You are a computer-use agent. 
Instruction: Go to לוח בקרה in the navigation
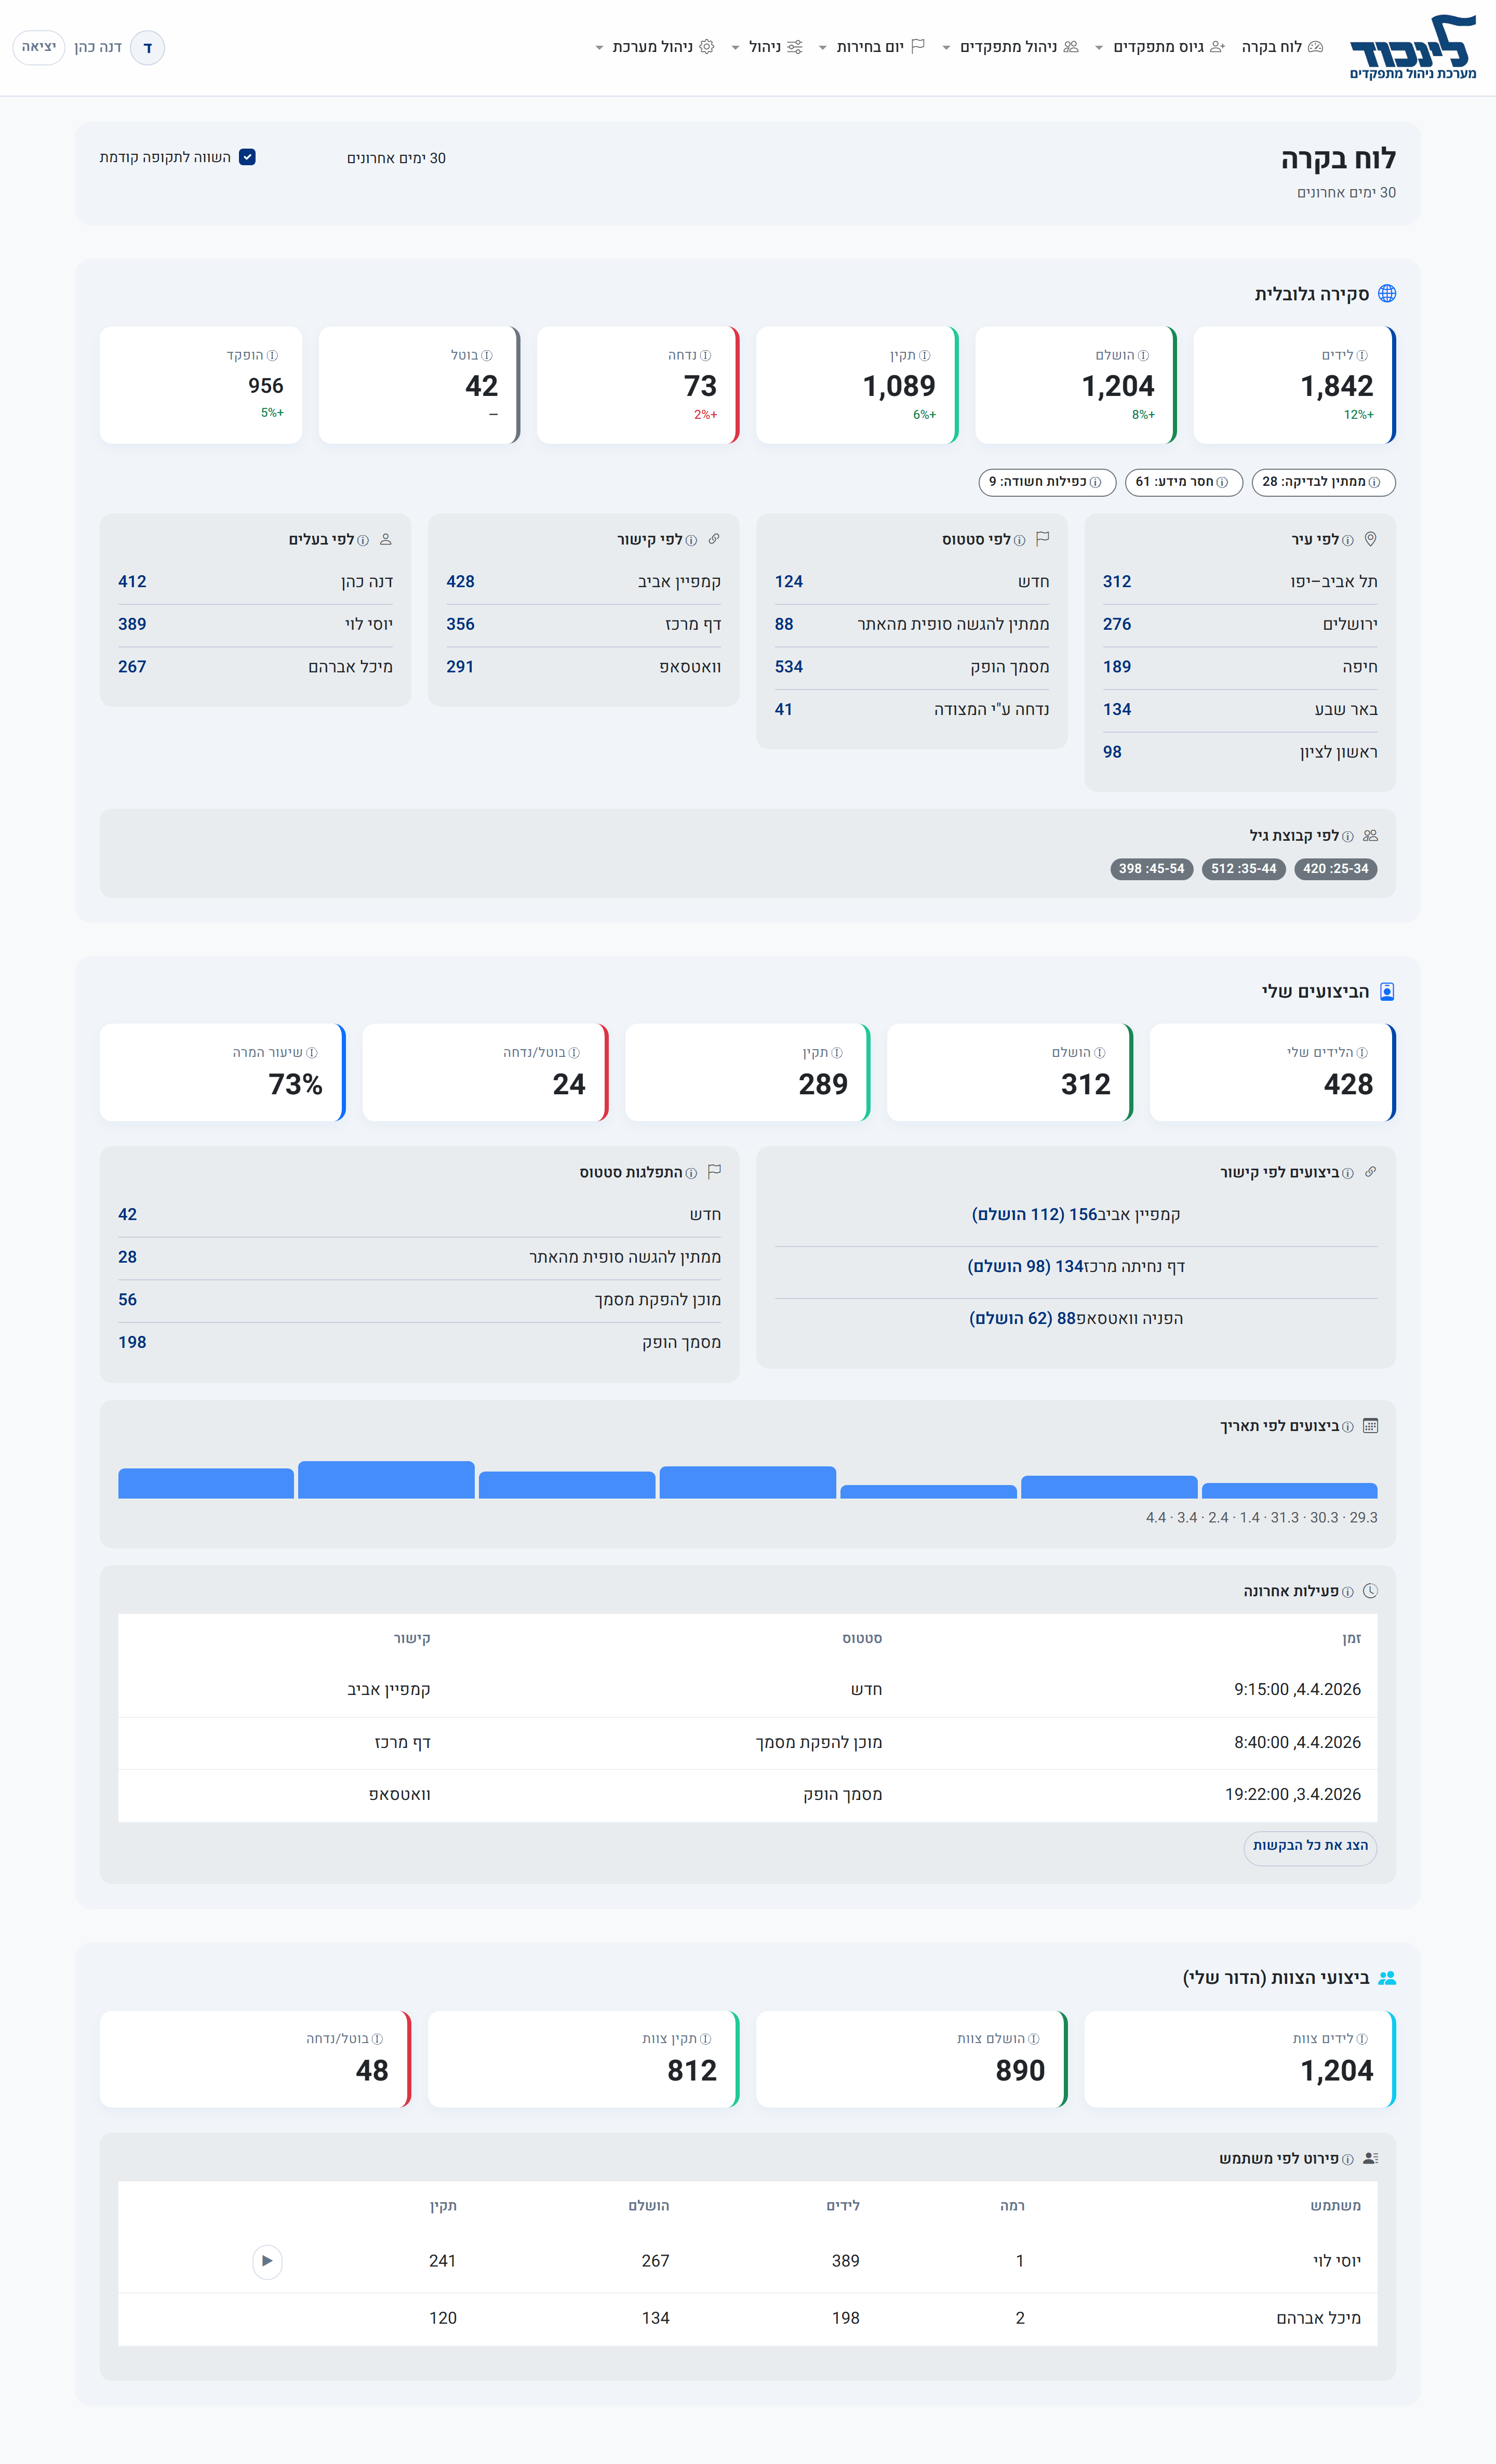[x=1282, y=47]
